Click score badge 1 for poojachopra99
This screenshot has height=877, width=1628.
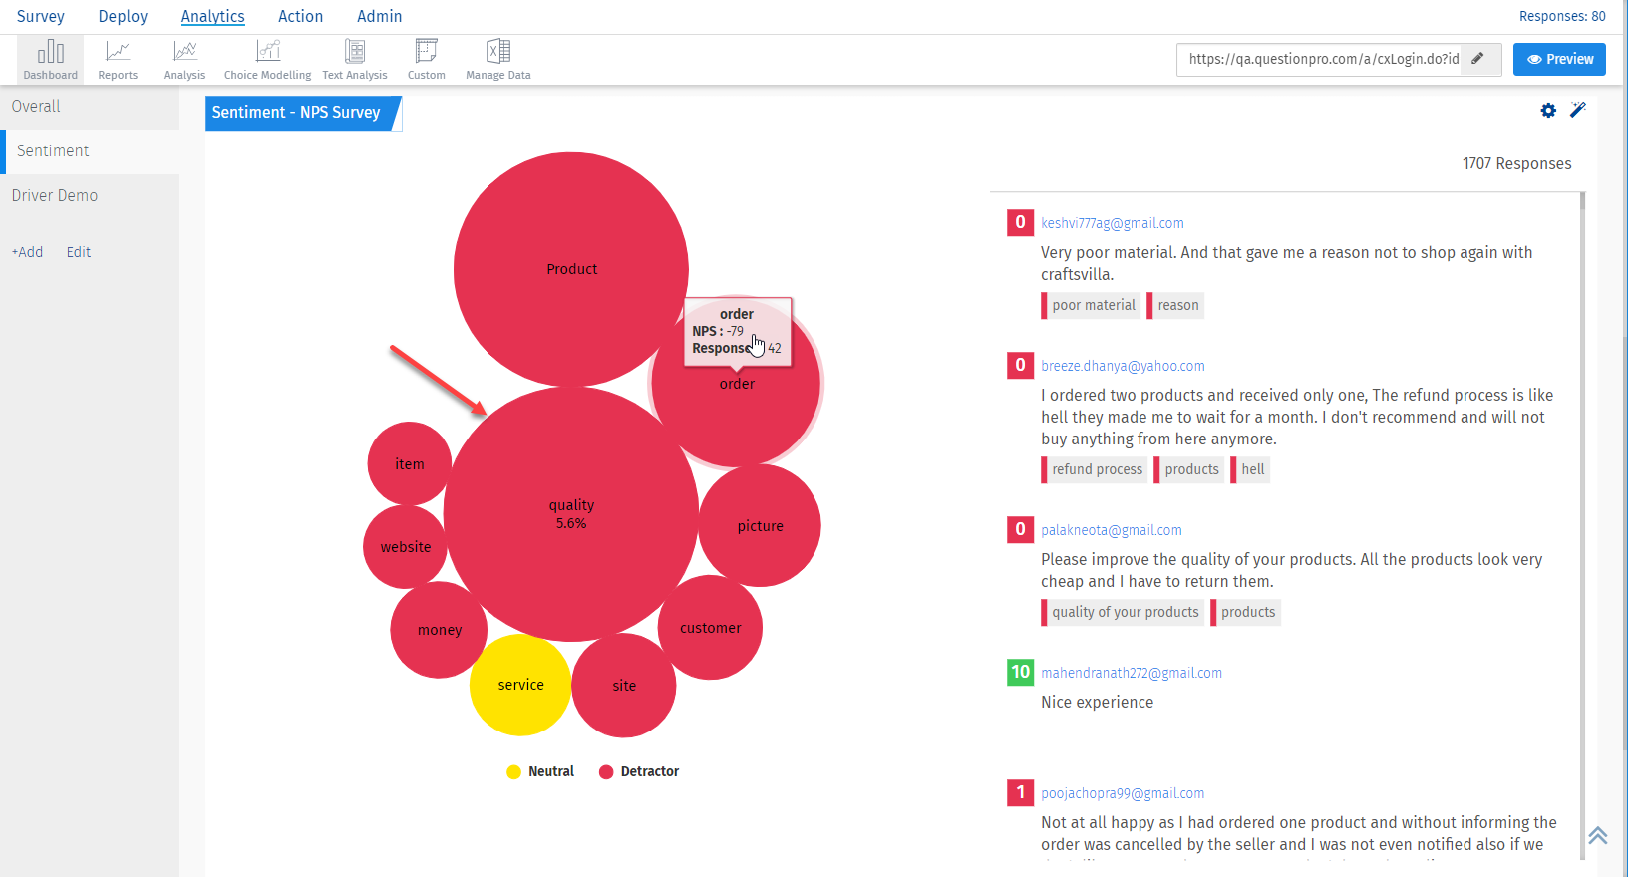1020,792
